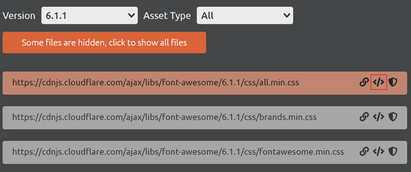411x172 pixels.
Task: Copy SRI shield icon for fontawesome.min.css
Action: click(393, 151)
